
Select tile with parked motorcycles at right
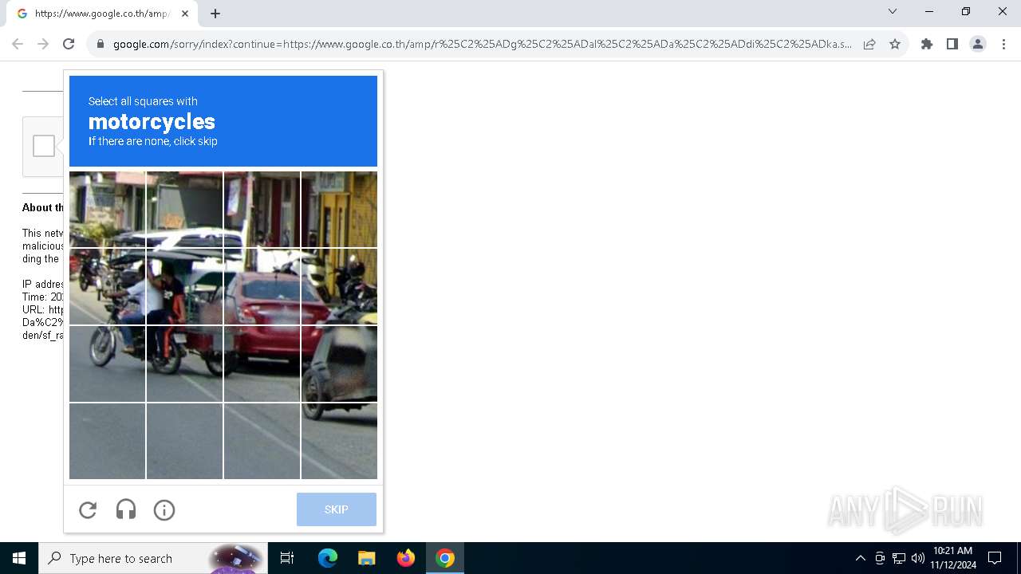click(x=339, y=286)
